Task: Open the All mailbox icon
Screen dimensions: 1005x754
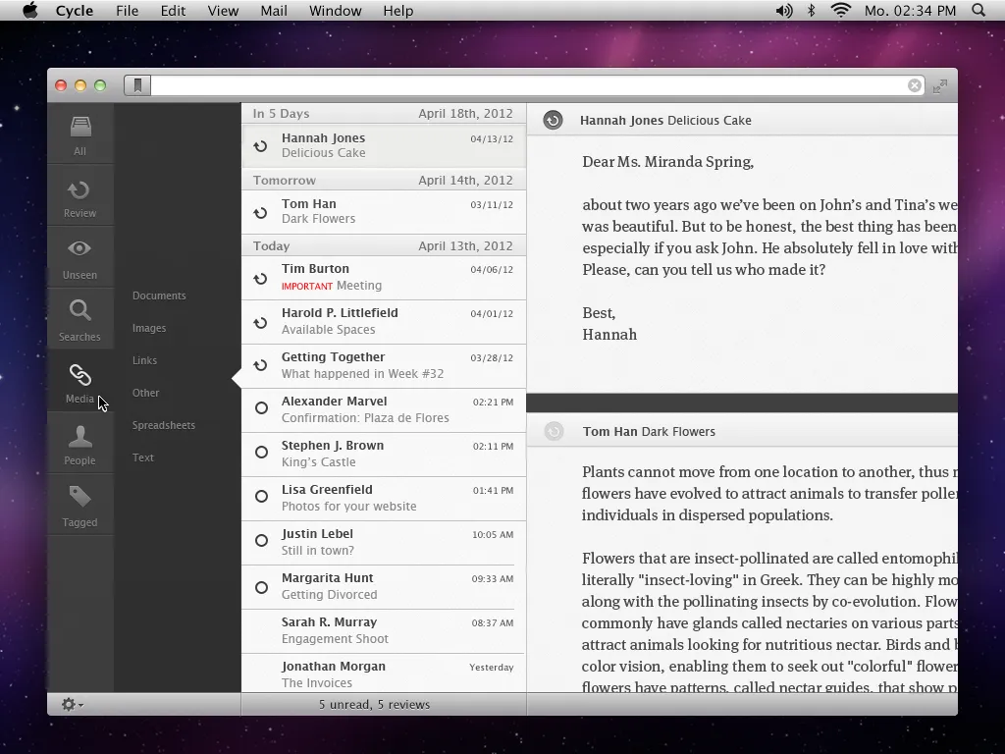Action: 80,134
